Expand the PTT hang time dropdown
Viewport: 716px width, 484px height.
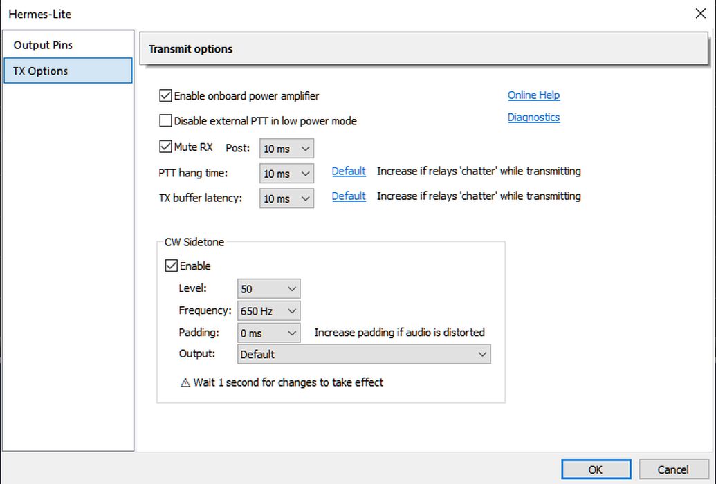(x=286, y=174)
